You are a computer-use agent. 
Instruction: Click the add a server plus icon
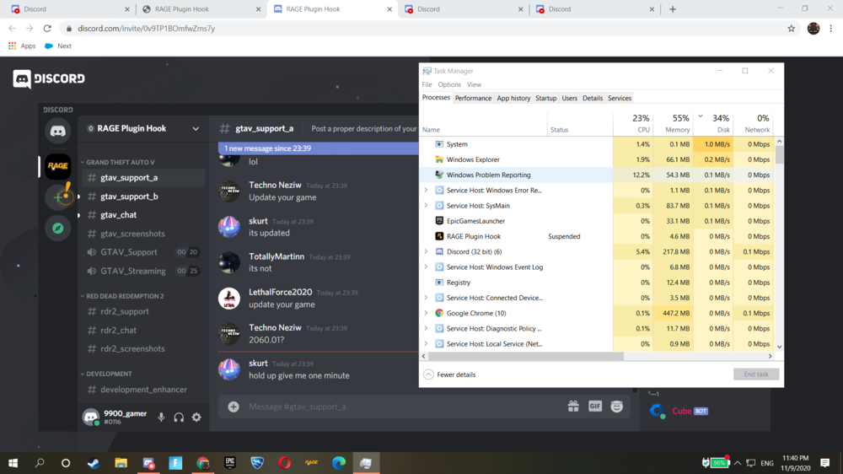point(57,197)
